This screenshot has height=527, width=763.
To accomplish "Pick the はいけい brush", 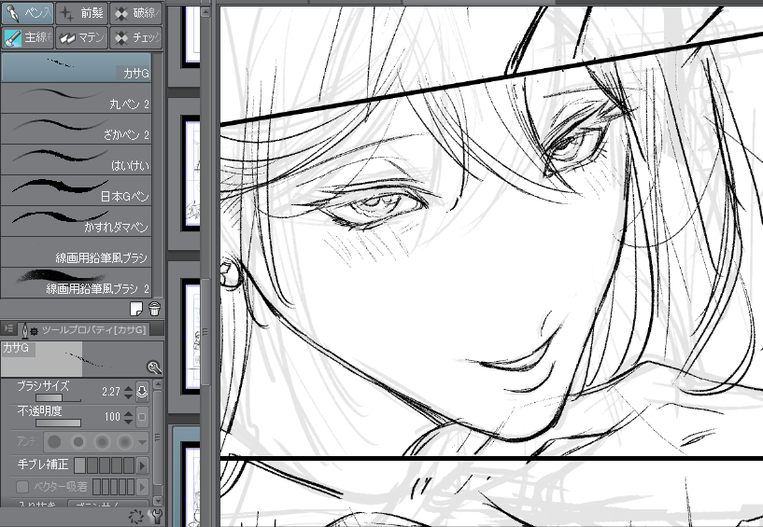I will point(76,159).
